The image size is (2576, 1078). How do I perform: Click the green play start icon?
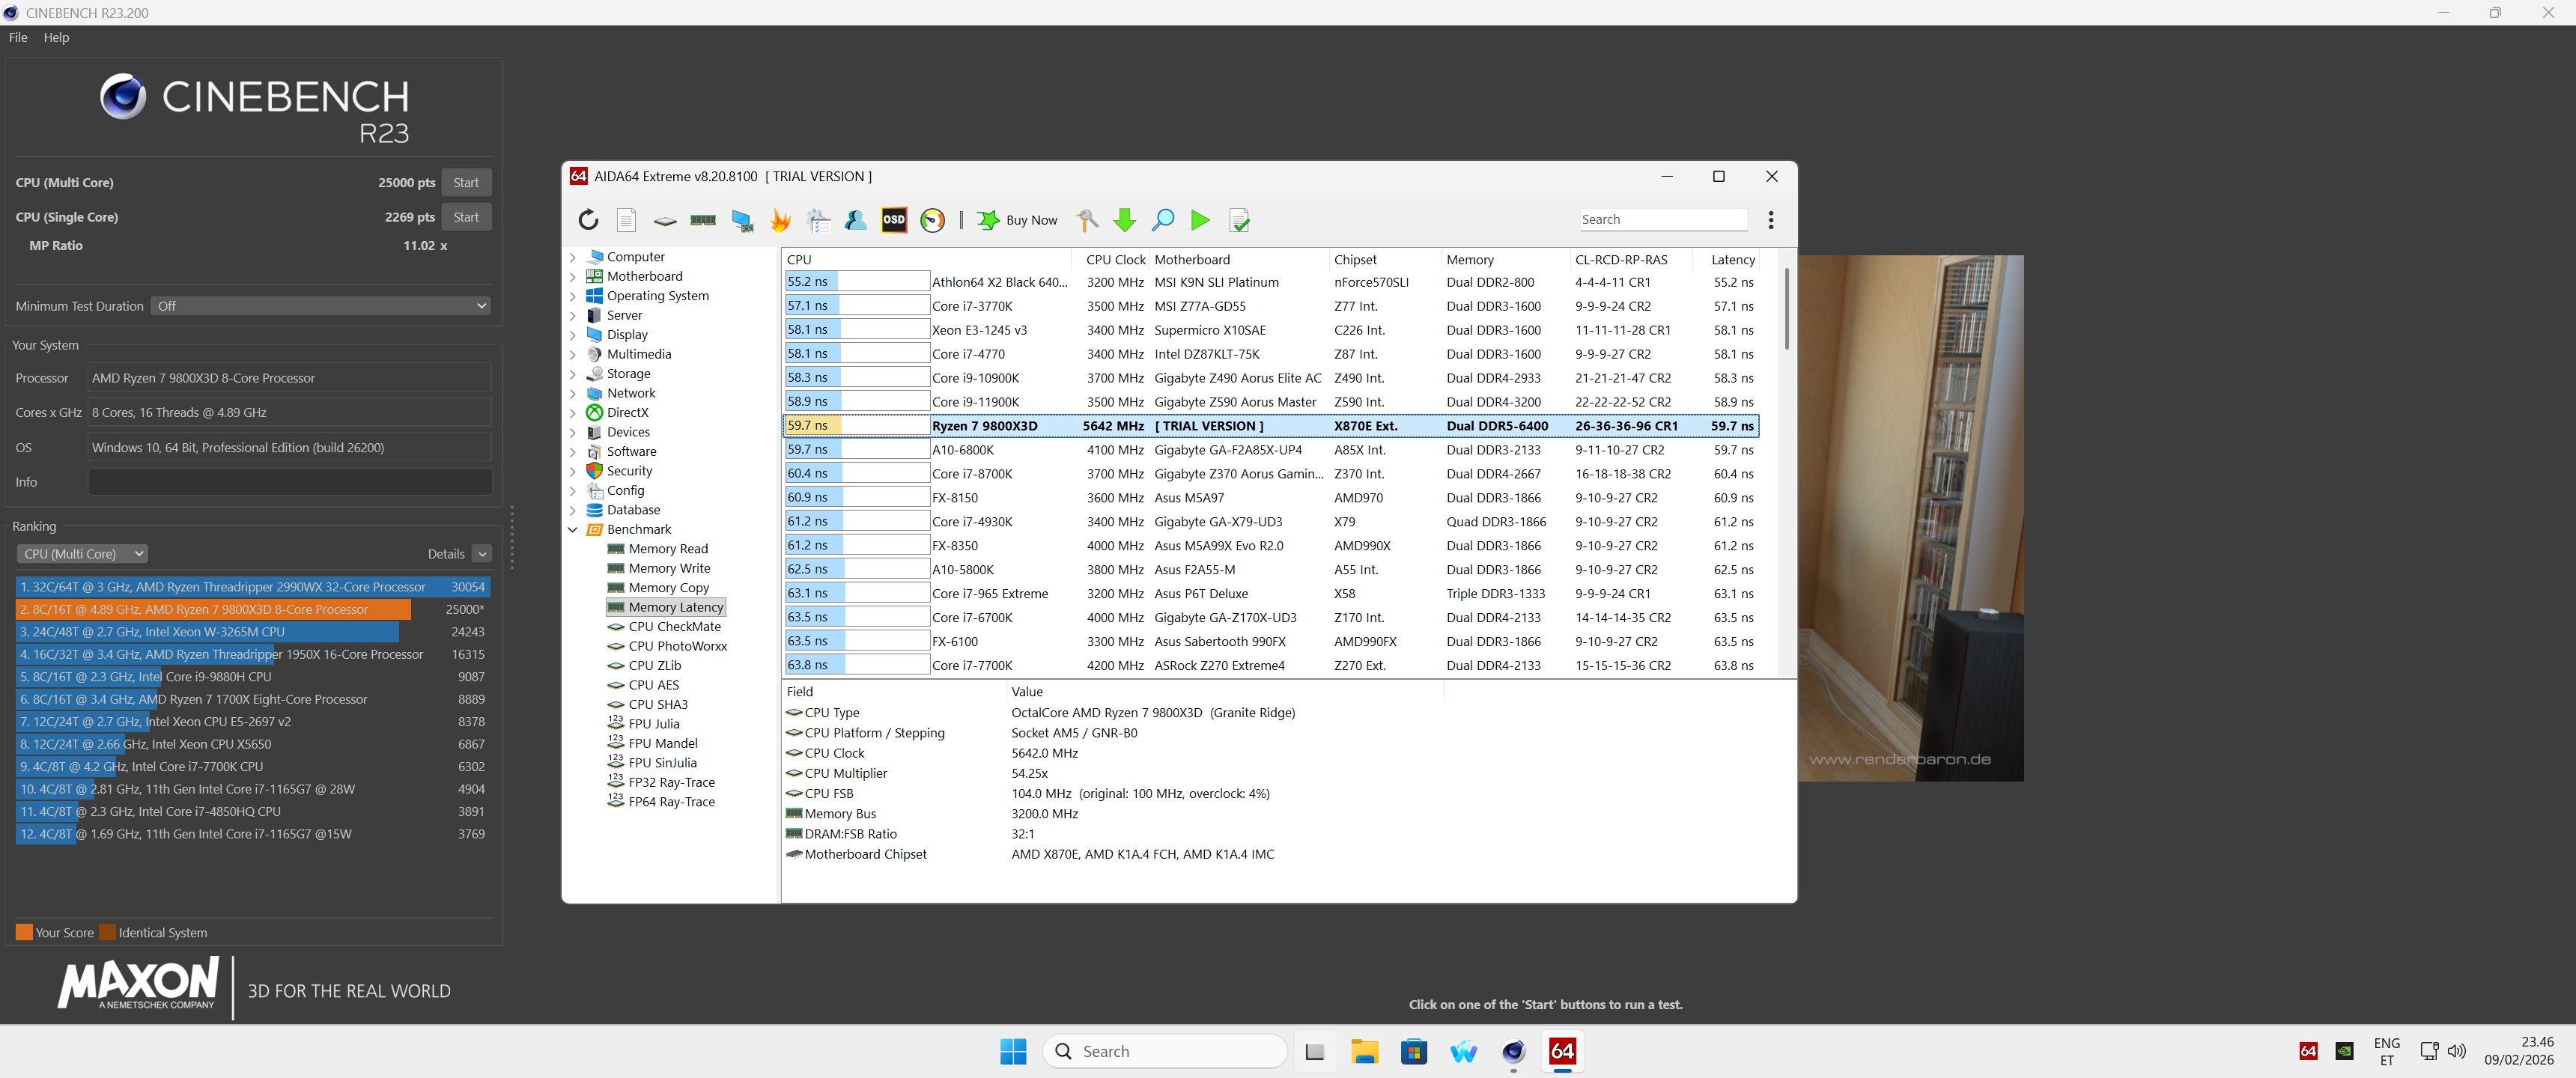click(1200, 220)
